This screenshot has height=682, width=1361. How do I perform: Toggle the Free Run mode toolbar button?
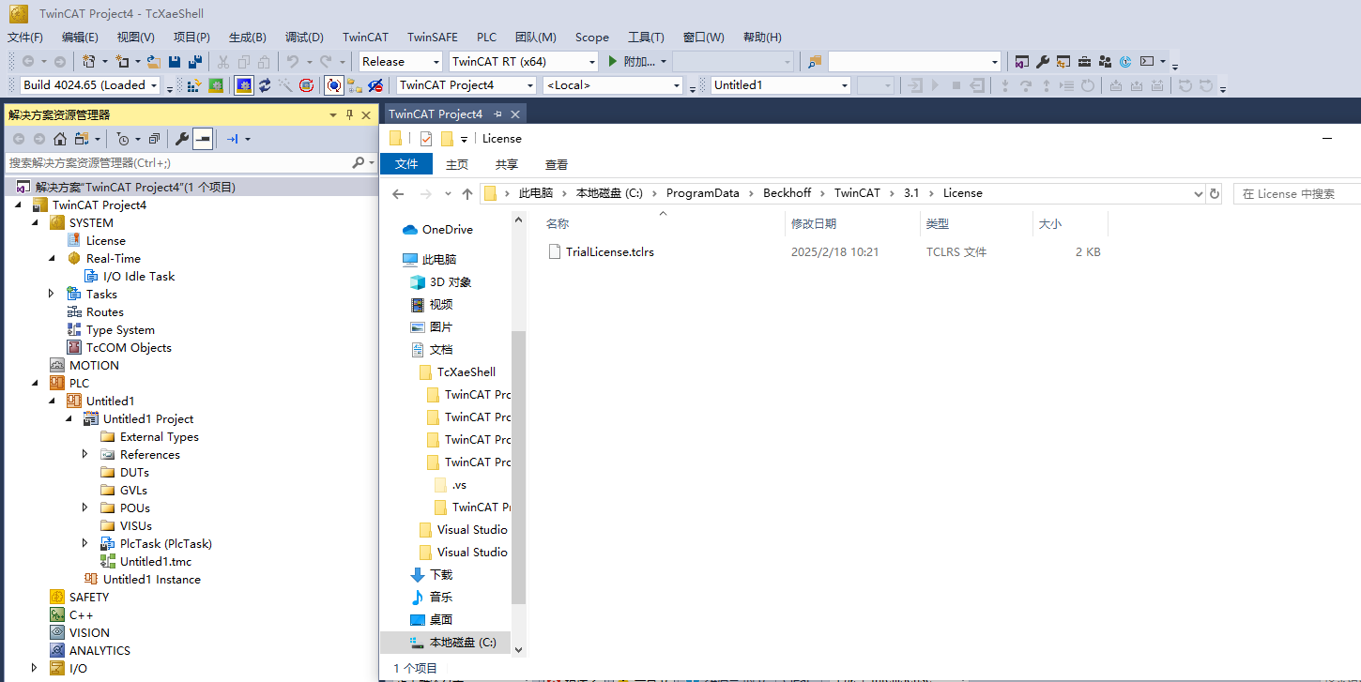click(x=334, y=85)
